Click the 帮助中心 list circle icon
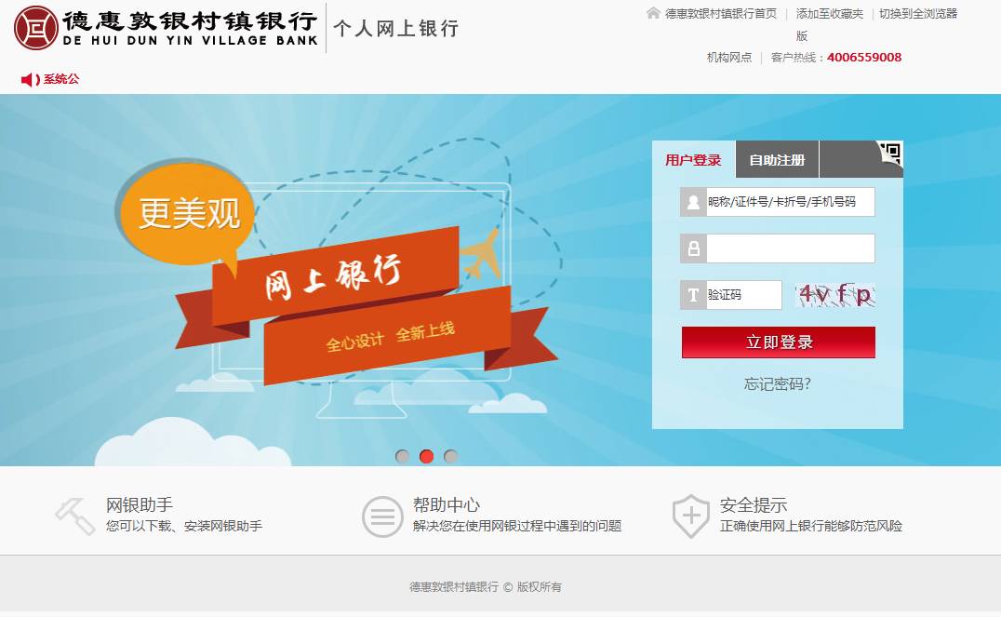 click(382, 516)
